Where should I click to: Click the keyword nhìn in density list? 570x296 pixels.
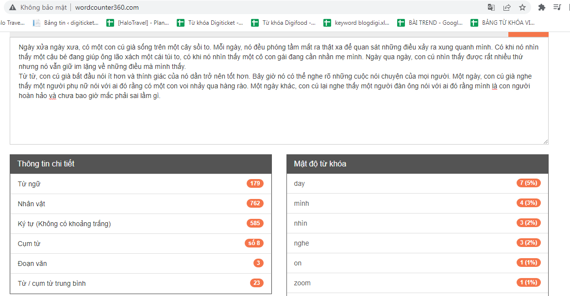tap(300, 223)
